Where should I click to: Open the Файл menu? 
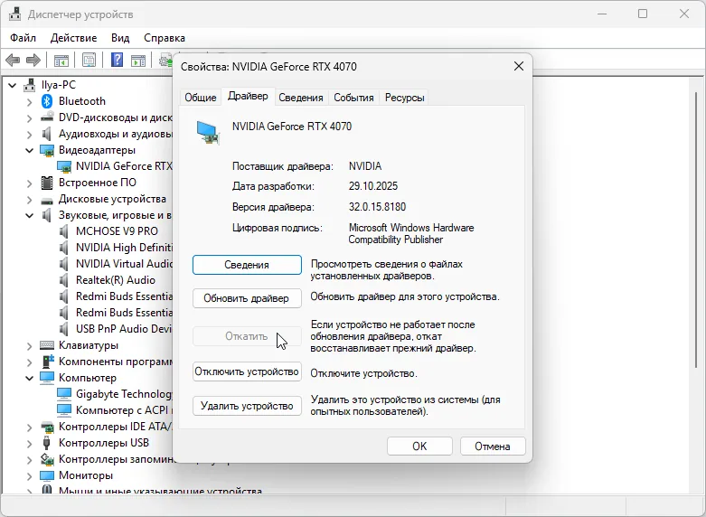(x=23, y=38)
